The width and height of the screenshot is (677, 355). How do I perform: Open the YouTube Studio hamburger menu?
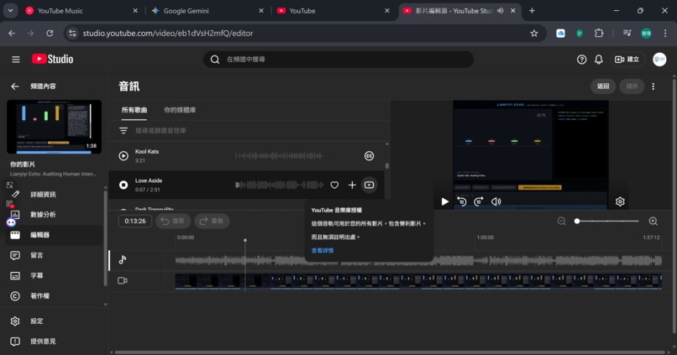coord(16,60)
